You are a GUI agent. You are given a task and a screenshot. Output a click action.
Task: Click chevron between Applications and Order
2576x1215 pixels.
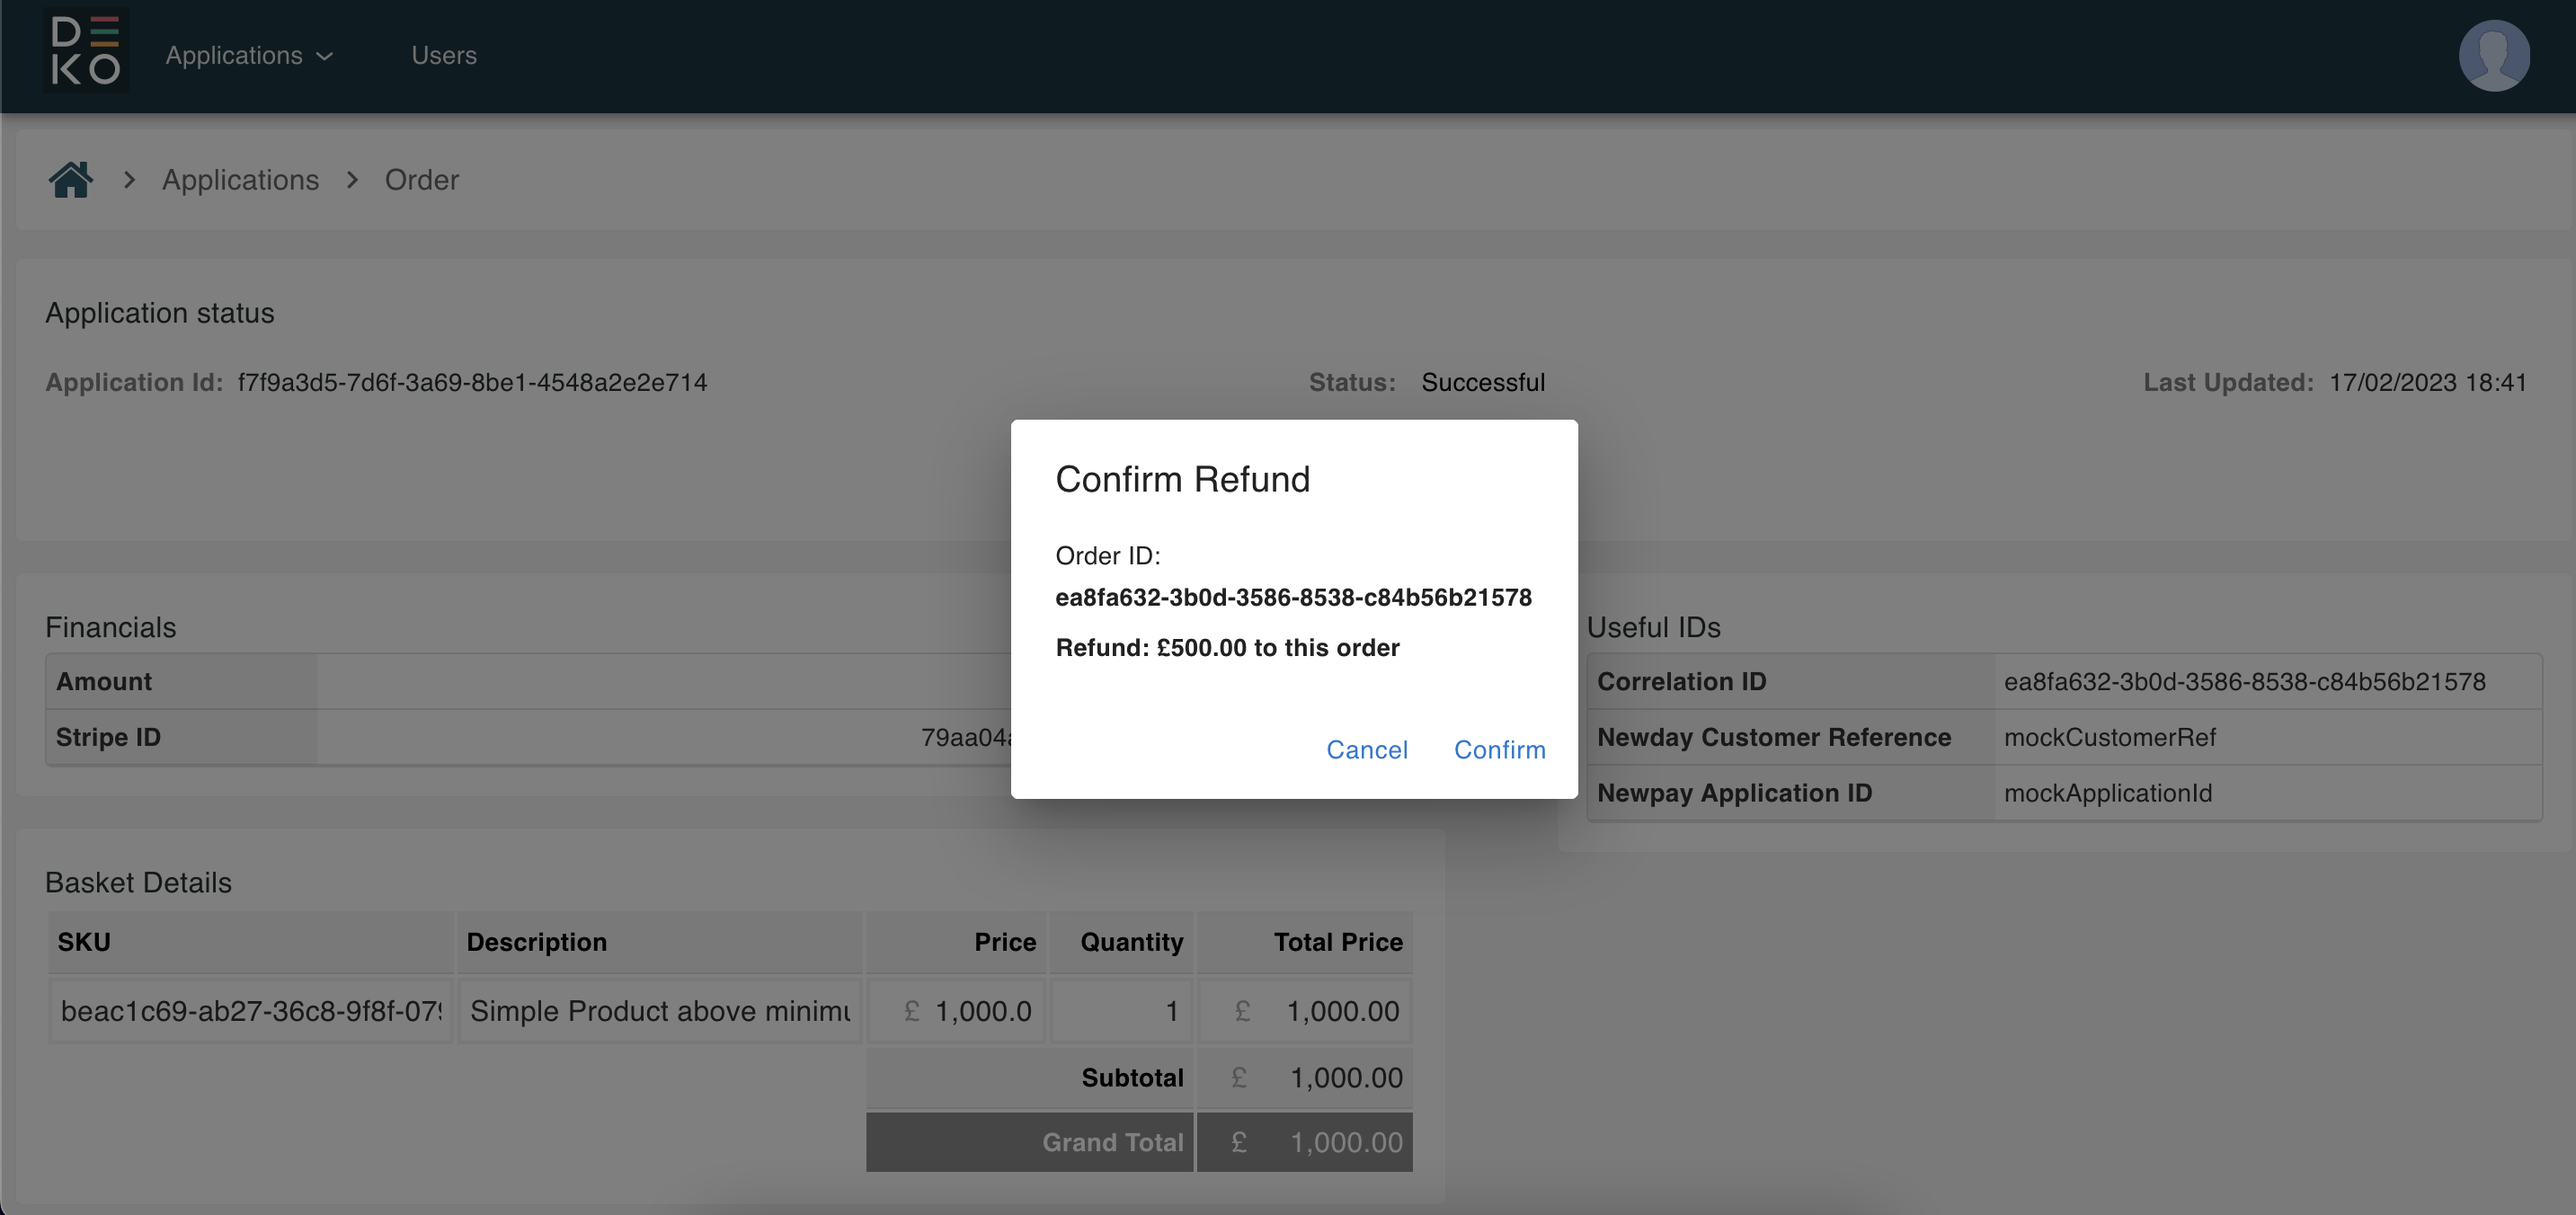pyautogui.click(x=352, y=180)
